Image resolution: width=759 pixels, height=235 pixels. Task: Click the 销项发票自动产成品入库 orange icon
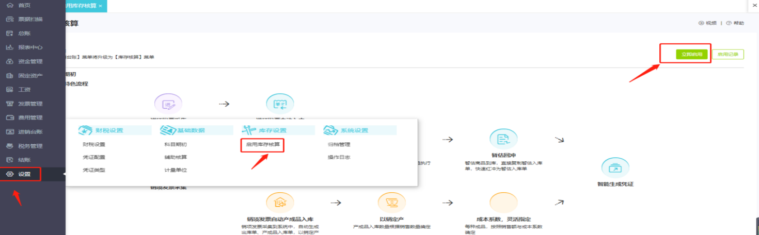(280, 202)
